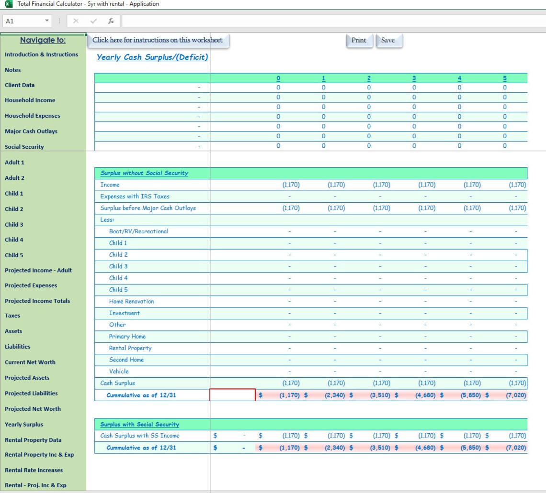
Task: Navigate to Introduction & Instructions
Action: [41, 55]
